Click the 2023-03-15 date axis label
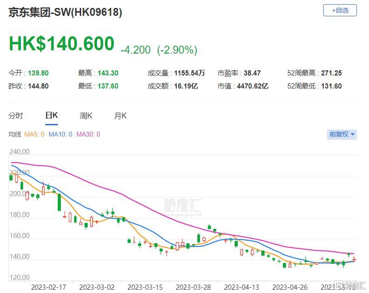Viewport: 369px width, 293px height. 145,287
